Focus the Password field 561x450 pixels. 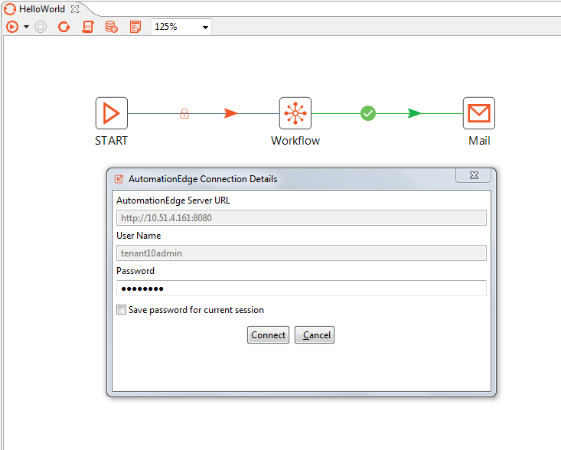pyautogui.click(x=302, y=289)
